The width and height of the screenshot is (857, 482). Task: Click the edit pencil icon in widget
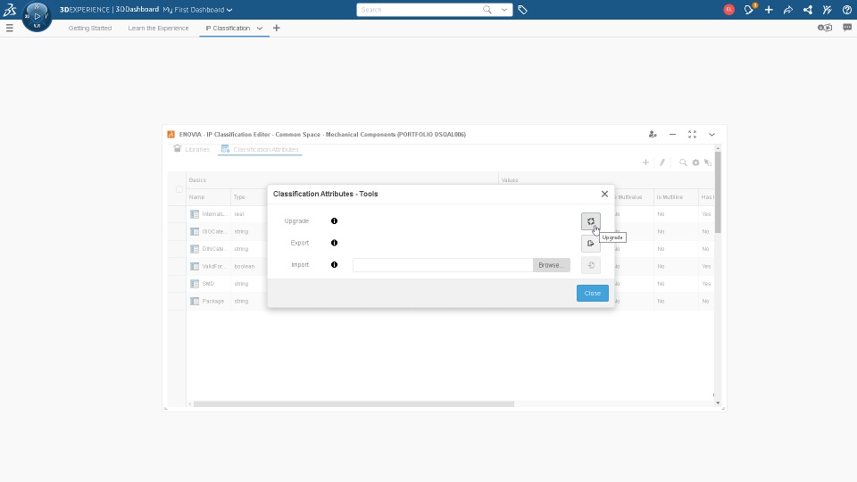[x=661, y=162]
